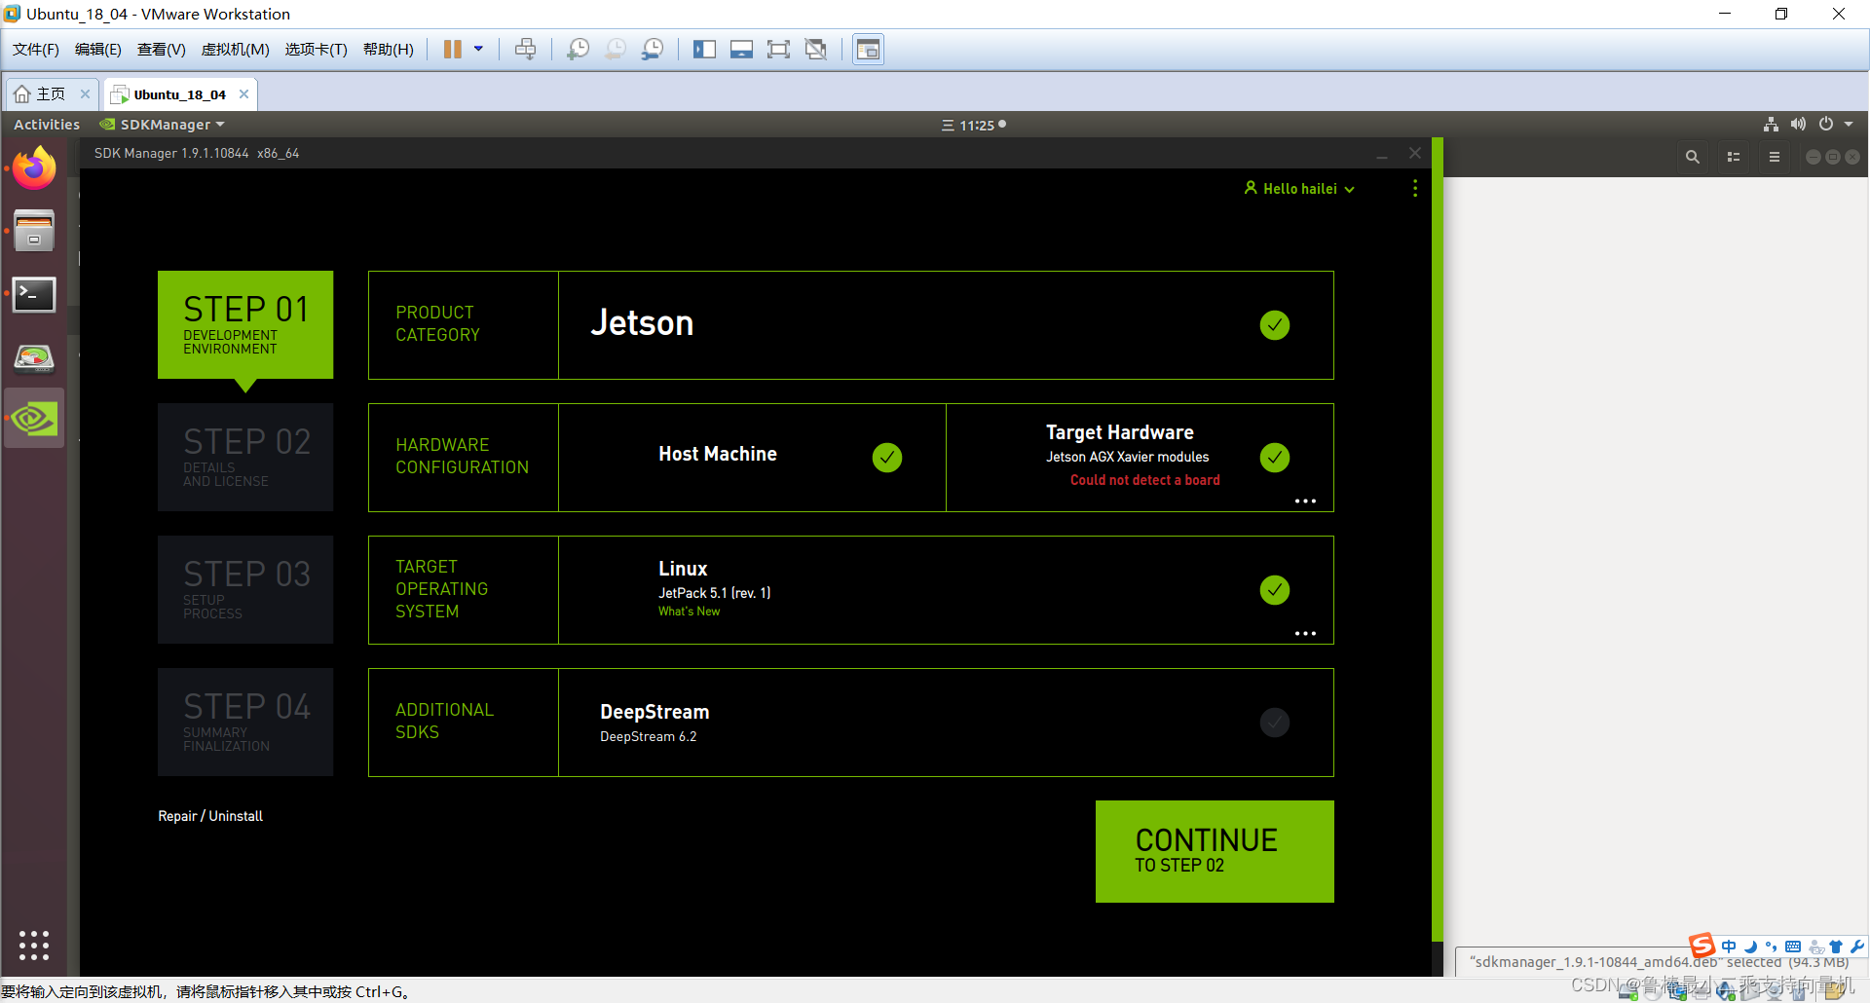Open SDK Manager vertical dots menu
The height and width of the screenshot is (1003, 1870).
pos(1414,188)
